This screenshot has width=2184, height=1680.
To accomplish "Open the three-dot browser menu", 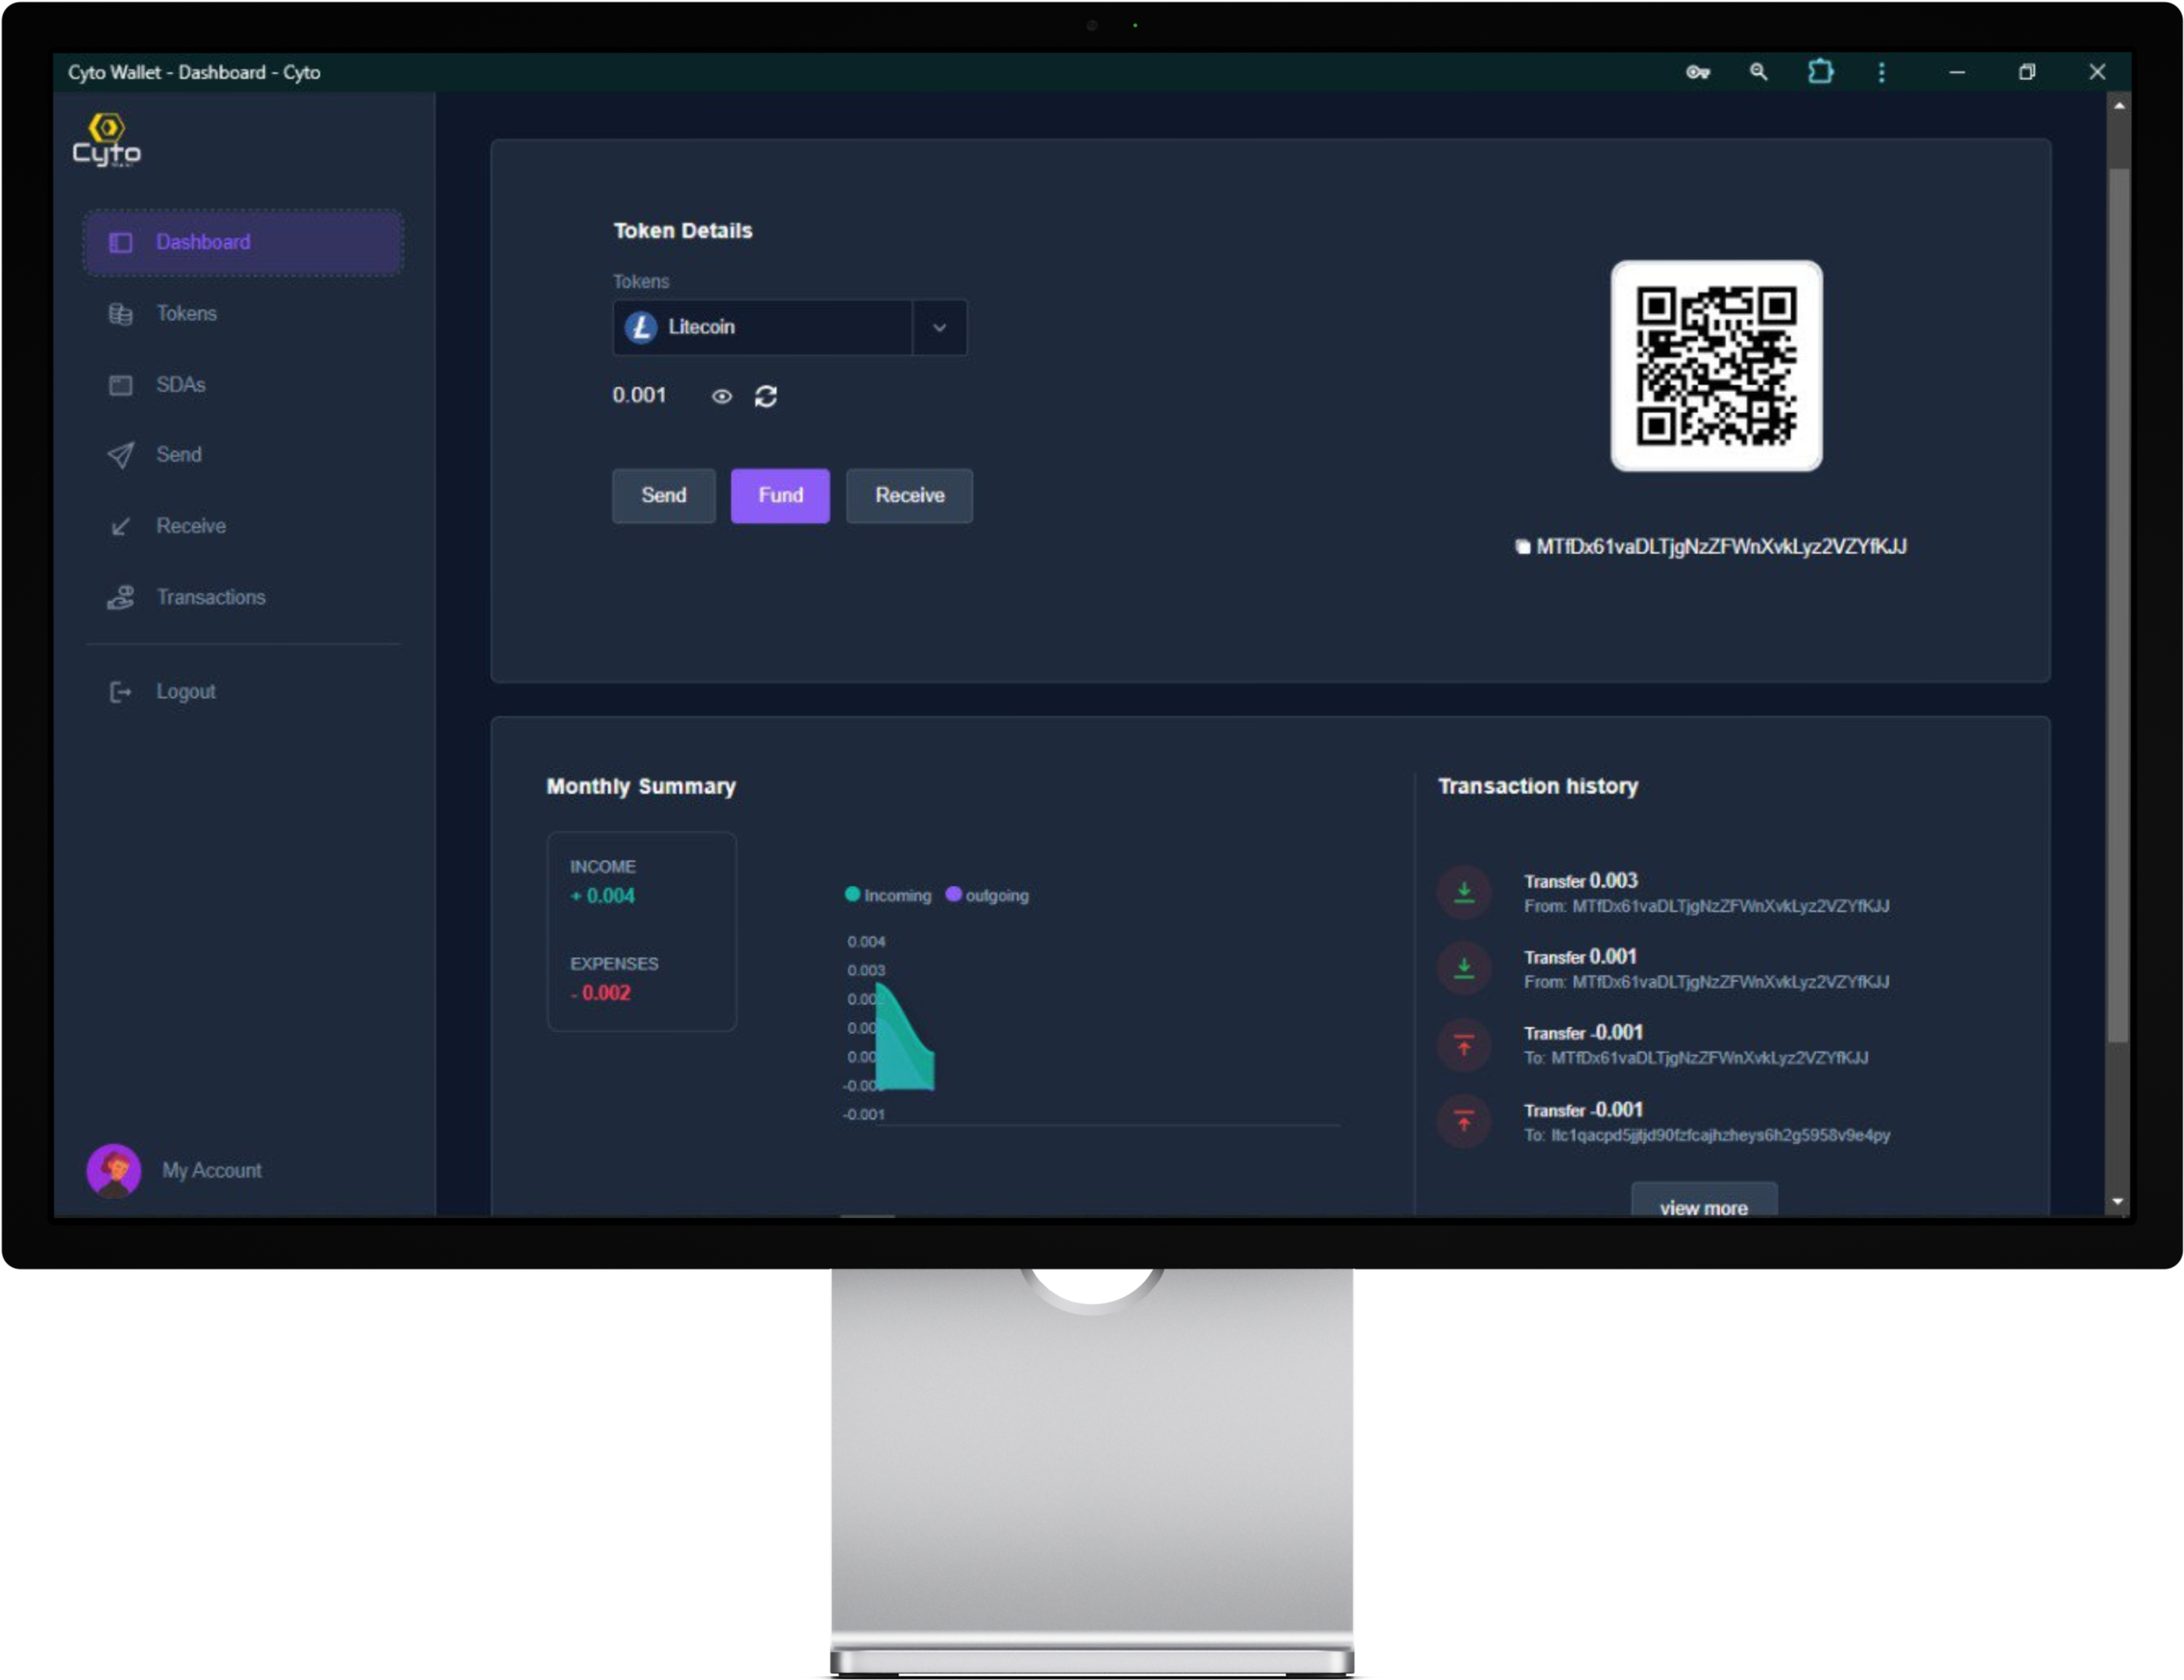I will click(x=1881, y=72).
